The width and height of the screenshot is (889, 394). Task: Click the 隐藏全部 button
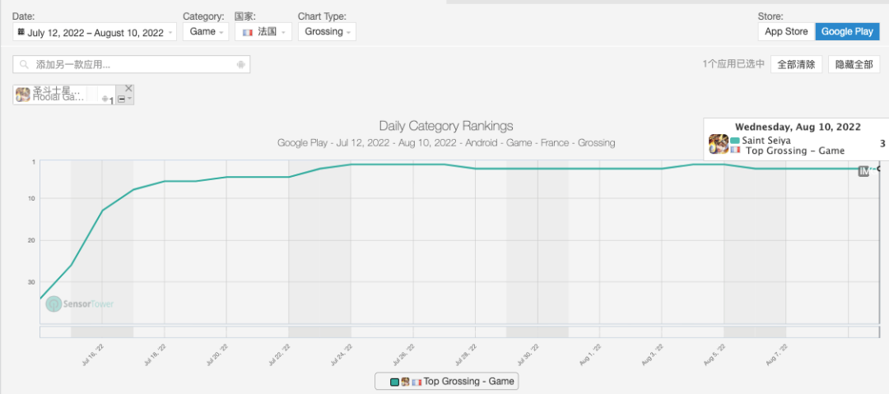854,65
